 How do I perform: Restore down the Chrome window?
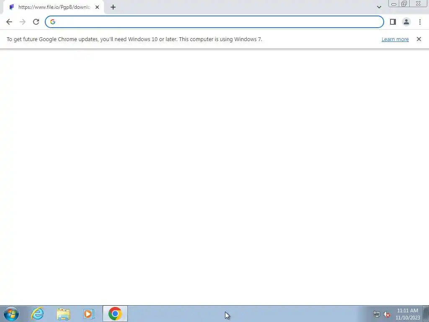pos(404,3)
